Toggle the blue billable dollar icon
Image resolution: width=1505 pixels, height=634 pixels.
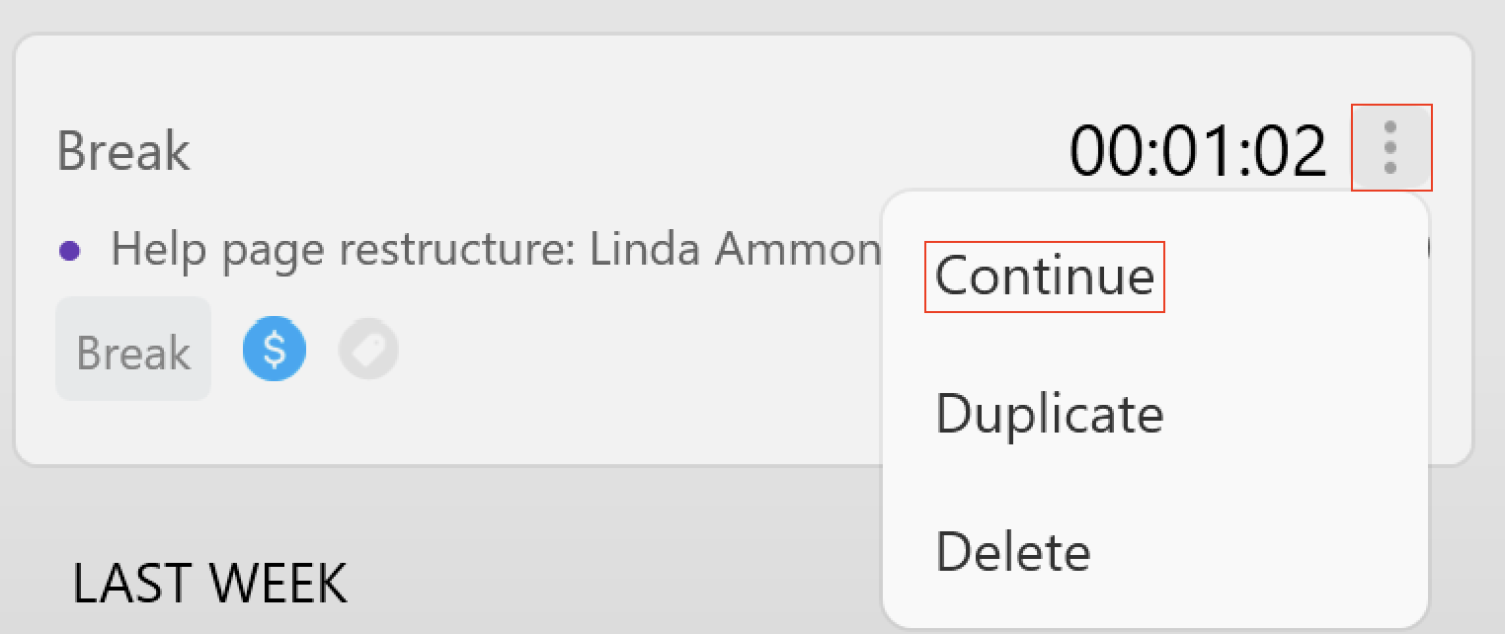pyautogui.click(x=275, y=349)
